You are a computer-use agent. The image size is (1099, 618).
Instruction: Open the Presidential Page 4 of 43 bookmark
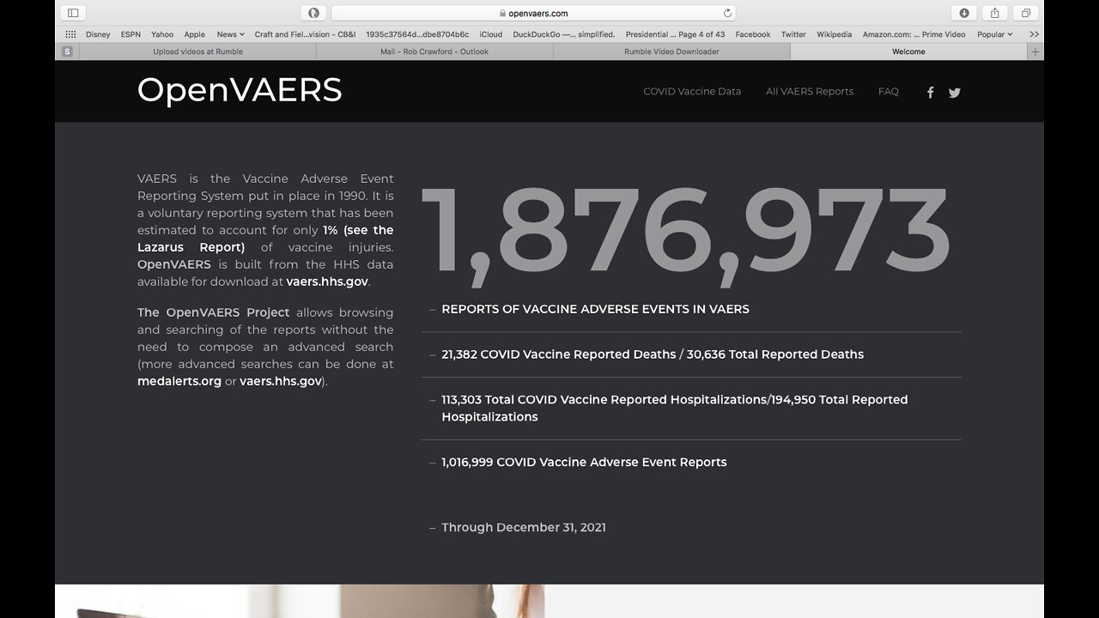pyautogui.click(x=675, y=34)
